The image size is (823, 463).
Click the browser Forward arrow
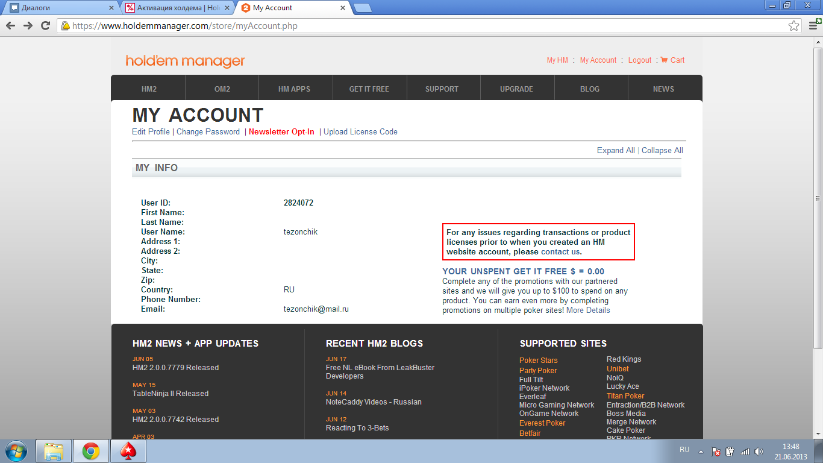[28, 26]
